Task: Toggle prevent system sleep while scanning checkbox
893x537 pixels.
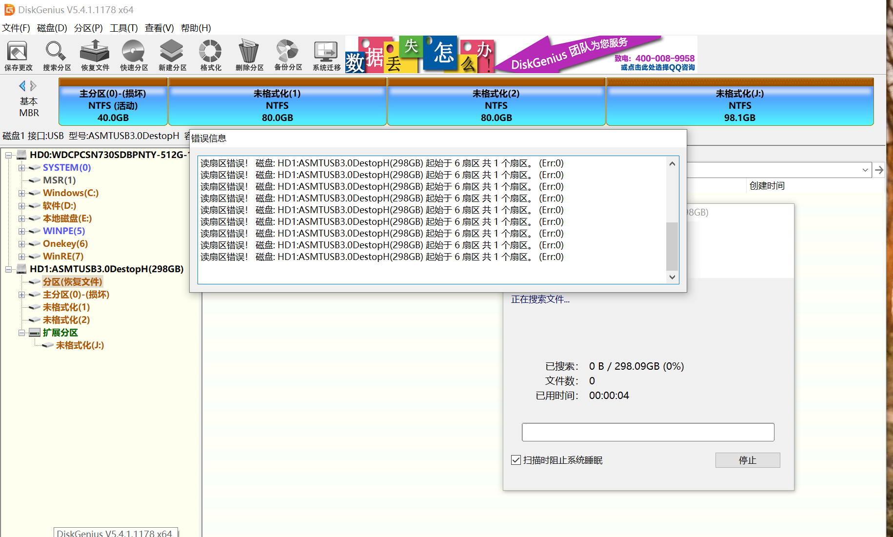Action: pyautogui.click(x=516, y=460)
